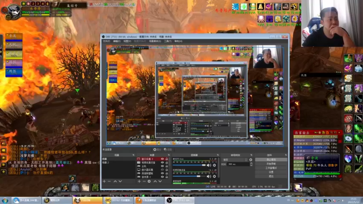Viewport: 363px width, 204px height.
Task: Open the scene transition type dropdown
Action: pos(235,160)
